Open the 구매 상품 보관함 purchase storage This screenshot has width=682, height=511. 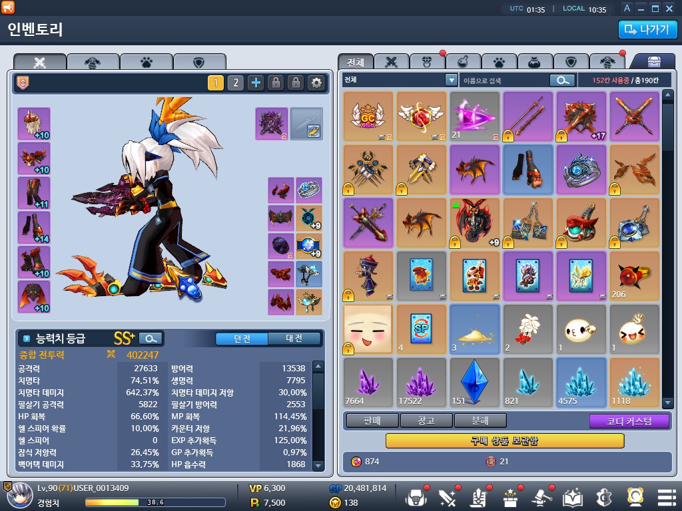coord(505,441)
